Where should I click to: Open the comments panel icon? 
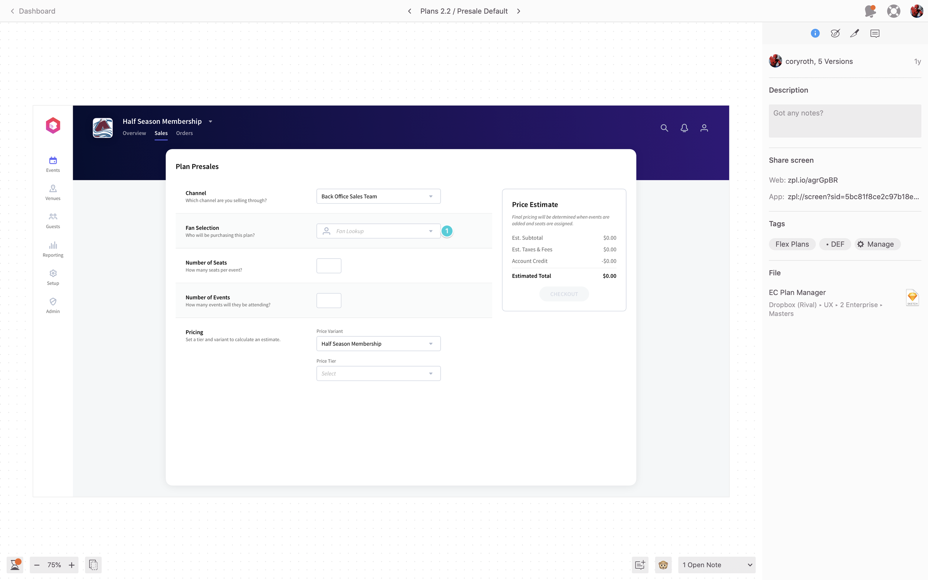(875, 33)
